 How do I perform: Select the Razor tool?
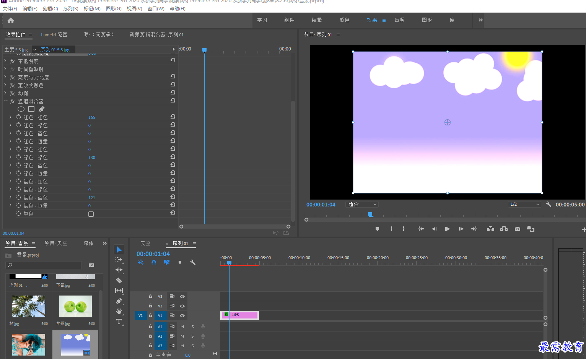point(119,280)
